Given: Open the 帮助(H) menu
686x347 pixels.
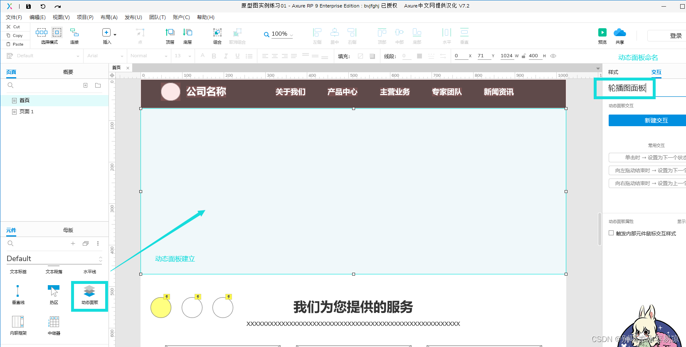Looking at the screenshot, I should pyautogui.click(x=206, y=17).
